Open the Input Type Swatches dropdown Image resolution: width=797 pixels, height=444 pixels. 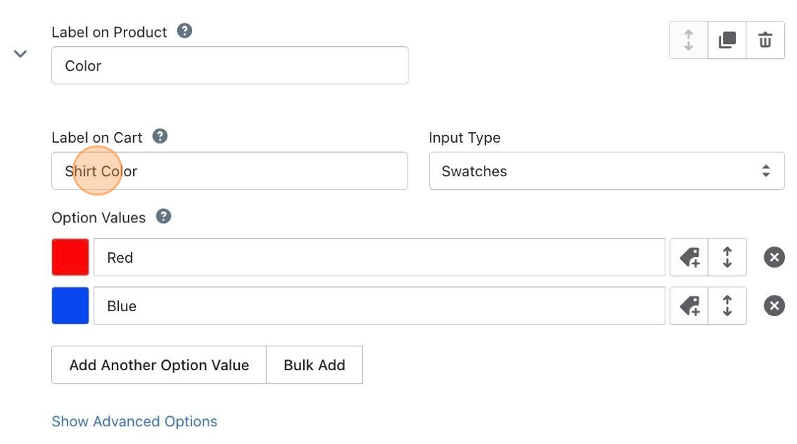coord(606,170)
